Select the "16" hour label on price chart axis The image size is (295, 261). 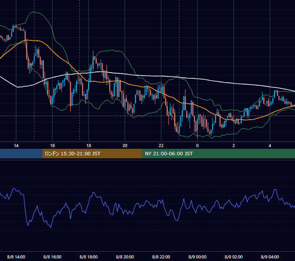[x=52, y=146]
